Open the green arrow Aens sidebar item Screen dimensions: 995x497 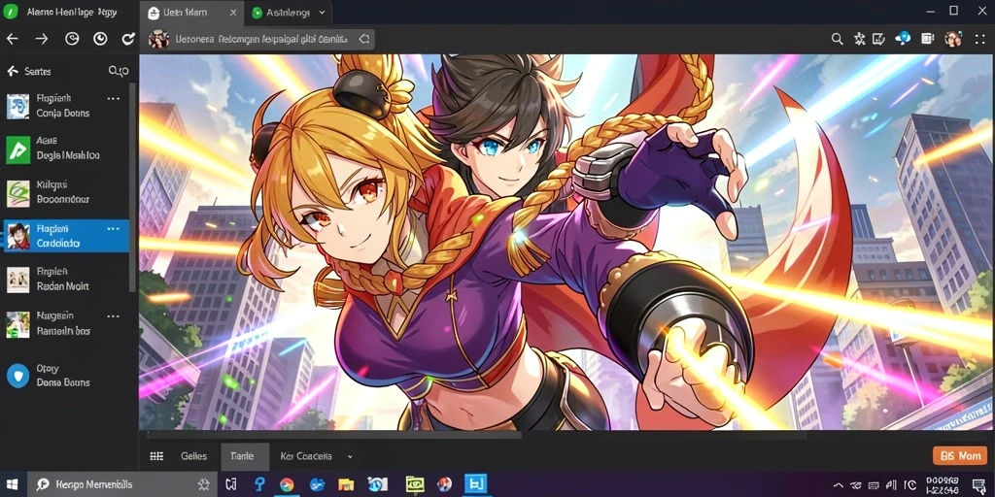coord(67,149)
